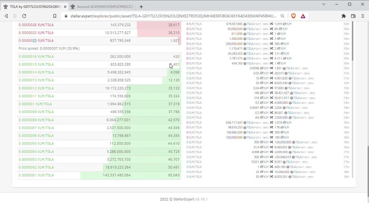
Task: Click the trade history list scrollbar
Action: pyautogui.click(x=353, y=41)
